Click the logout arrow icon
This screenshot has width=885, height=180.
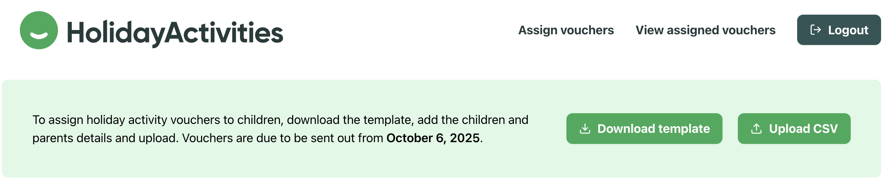click(x=815, y=30)
